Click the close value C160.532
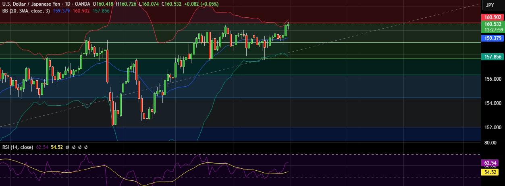The height and width of the screenshot is (186, 505). [171, 4]
